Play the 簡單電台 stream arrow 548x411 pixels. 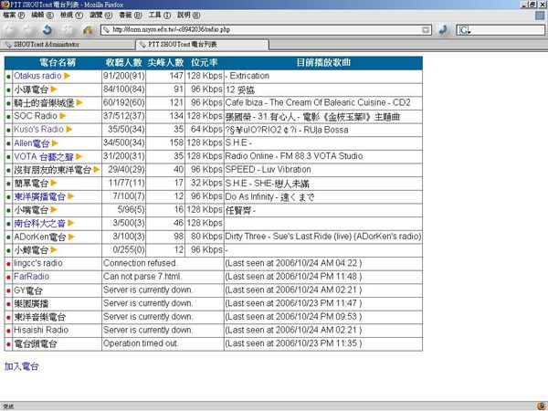[x=54, y=183]
